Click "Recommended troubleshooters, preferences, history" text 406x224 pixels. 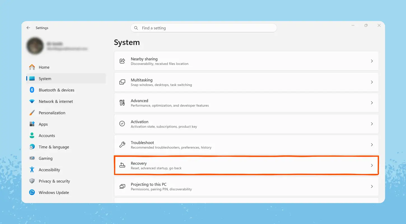(x=171, y=148)
